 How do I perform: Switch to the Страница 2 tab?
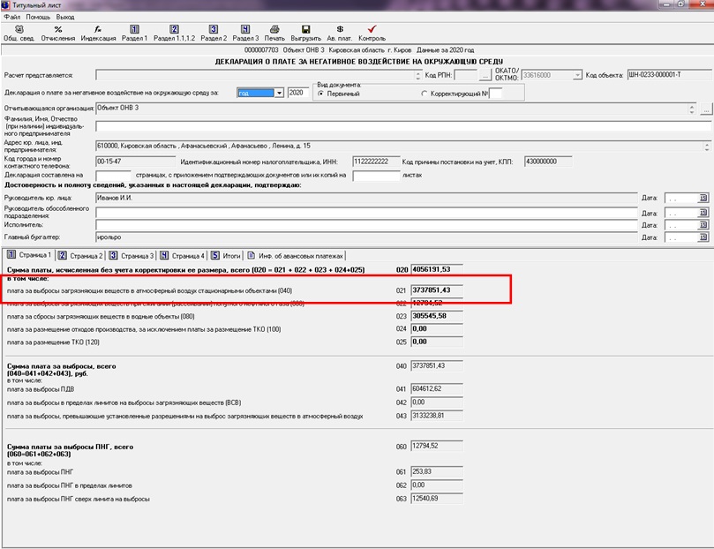[83, 255]
